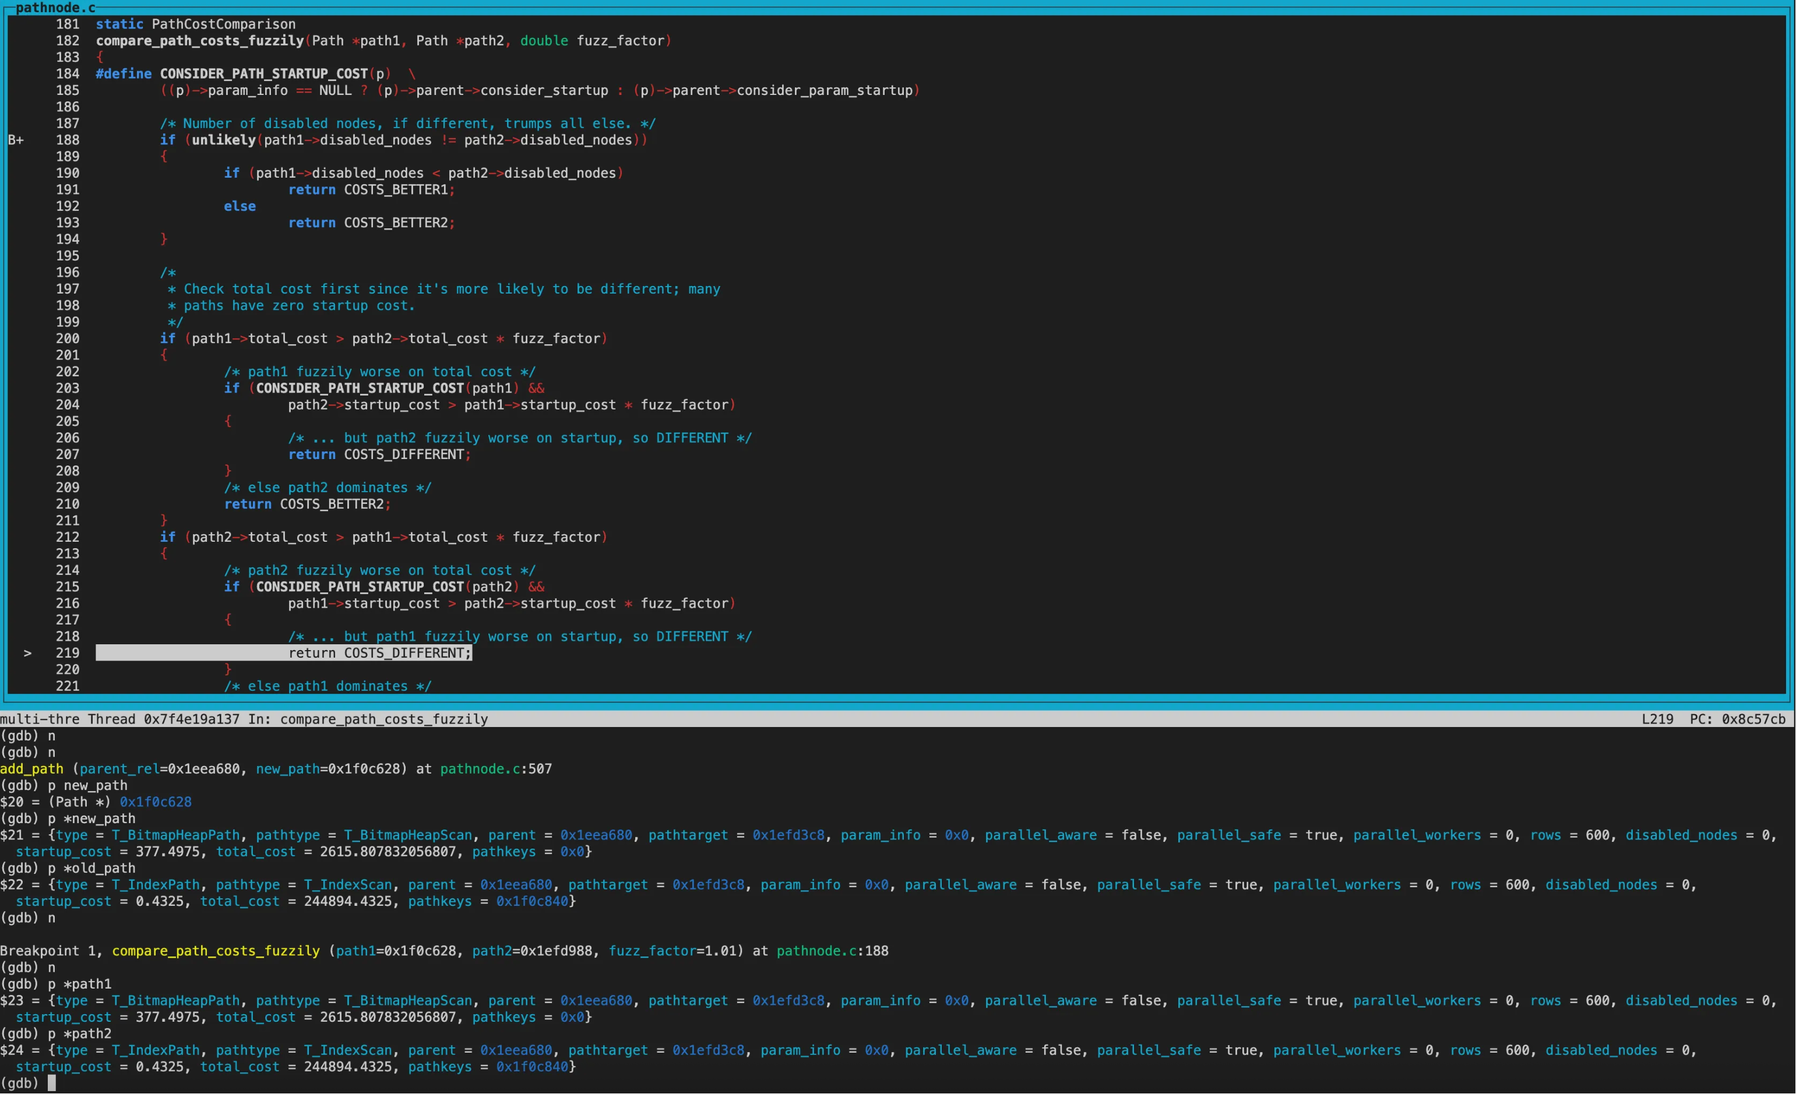Click the T_IndexPath type value in $24 output
The width and height of the screenshot is (1796, 1094).
pos(155,1050)
